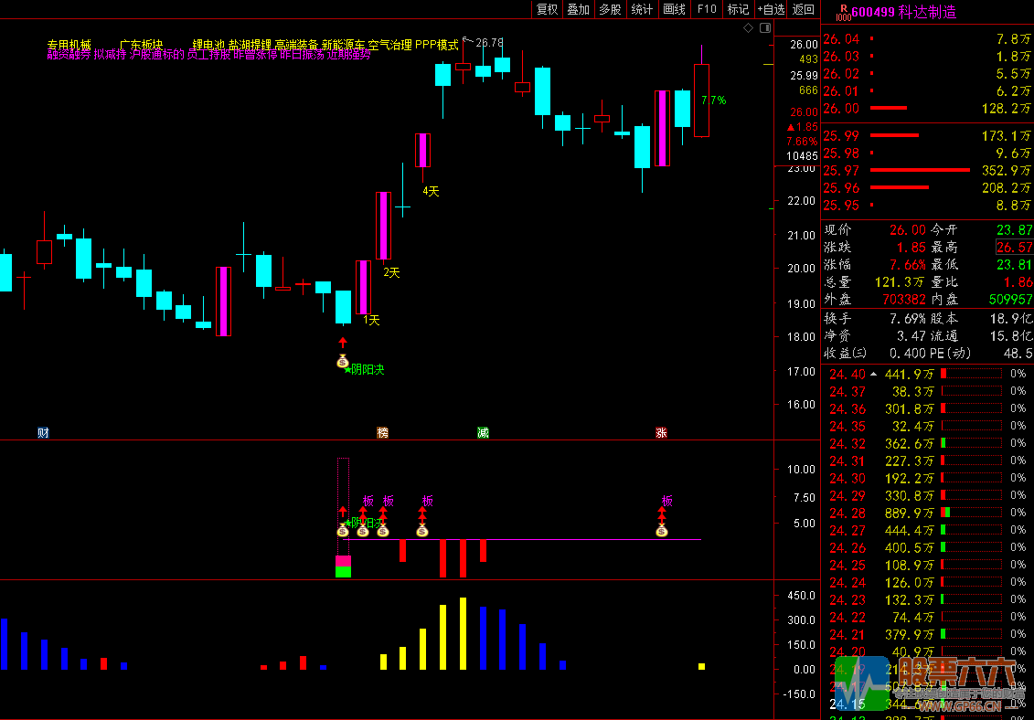Open the 复权 price adjustment menu
Viewport: 1034px width, 720px height.
pos(547,9)
